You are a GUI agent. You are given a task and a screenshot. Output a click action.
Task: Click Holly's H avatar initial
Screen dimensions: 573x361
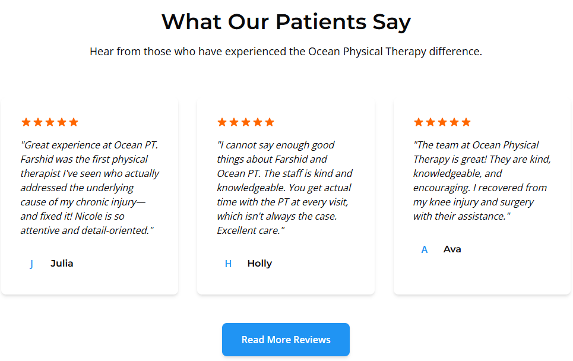[228, 264]
